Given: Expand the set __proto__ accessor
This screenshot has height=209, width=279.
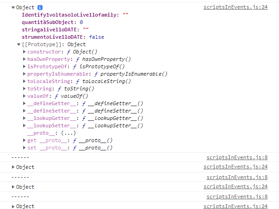Looking at the screenshot, I should [24, 148].
